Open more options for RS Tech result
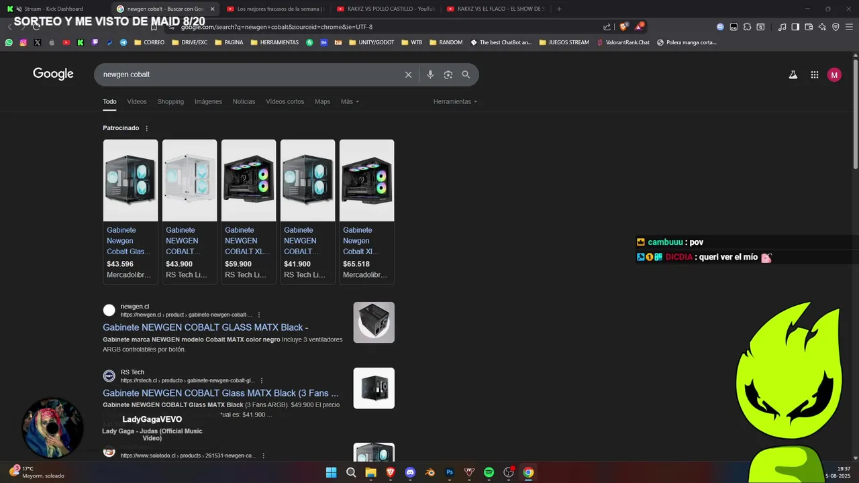Image resolution: width=859 pixels, height=483 pixels. (x=262, y=380)
